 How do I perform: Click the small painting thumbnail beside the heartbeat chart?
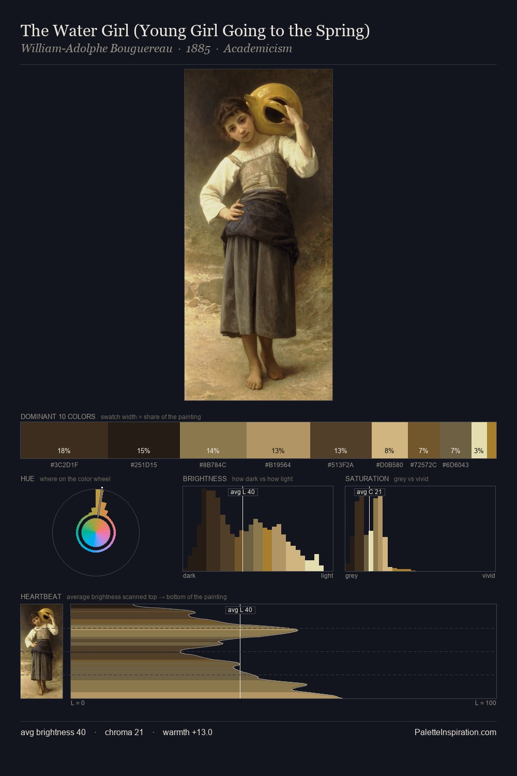[42, 651]
